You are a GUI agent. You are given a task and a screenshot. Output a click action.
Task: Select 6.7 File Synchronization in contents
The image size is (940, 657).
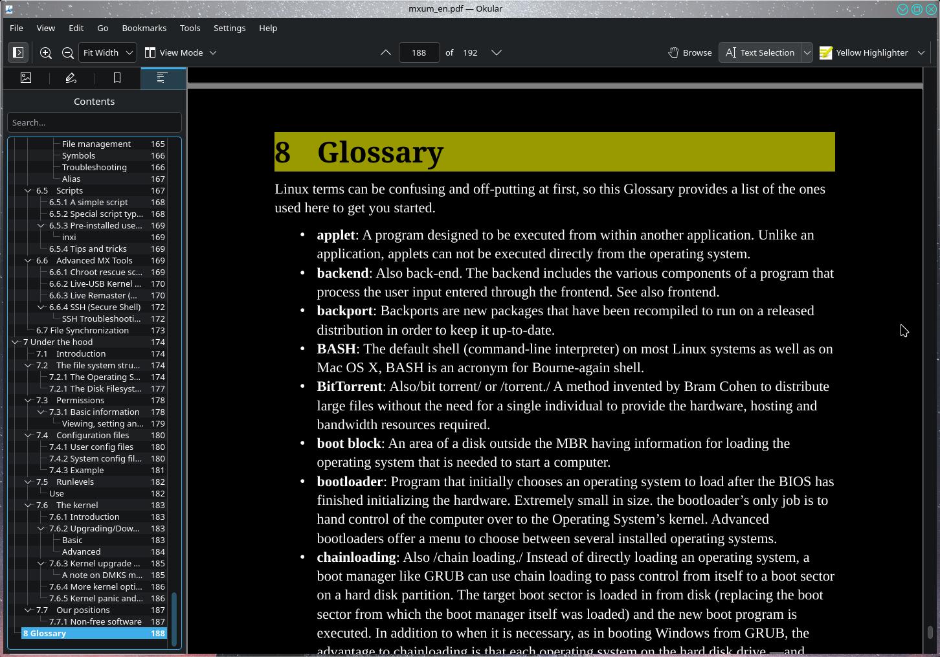[82, 330]
